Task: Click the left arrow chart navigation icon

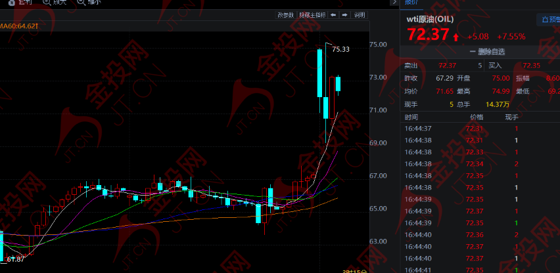Action: (333, 14)
